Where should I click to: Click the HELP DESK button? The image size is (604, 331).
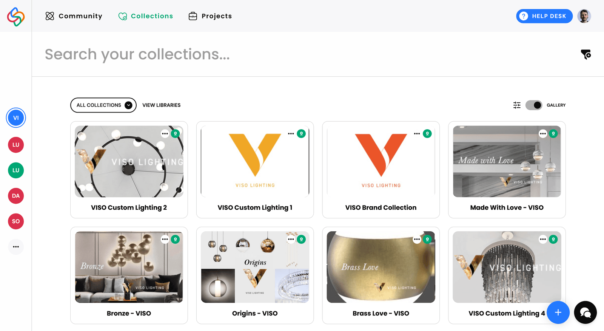coord(544,16)
